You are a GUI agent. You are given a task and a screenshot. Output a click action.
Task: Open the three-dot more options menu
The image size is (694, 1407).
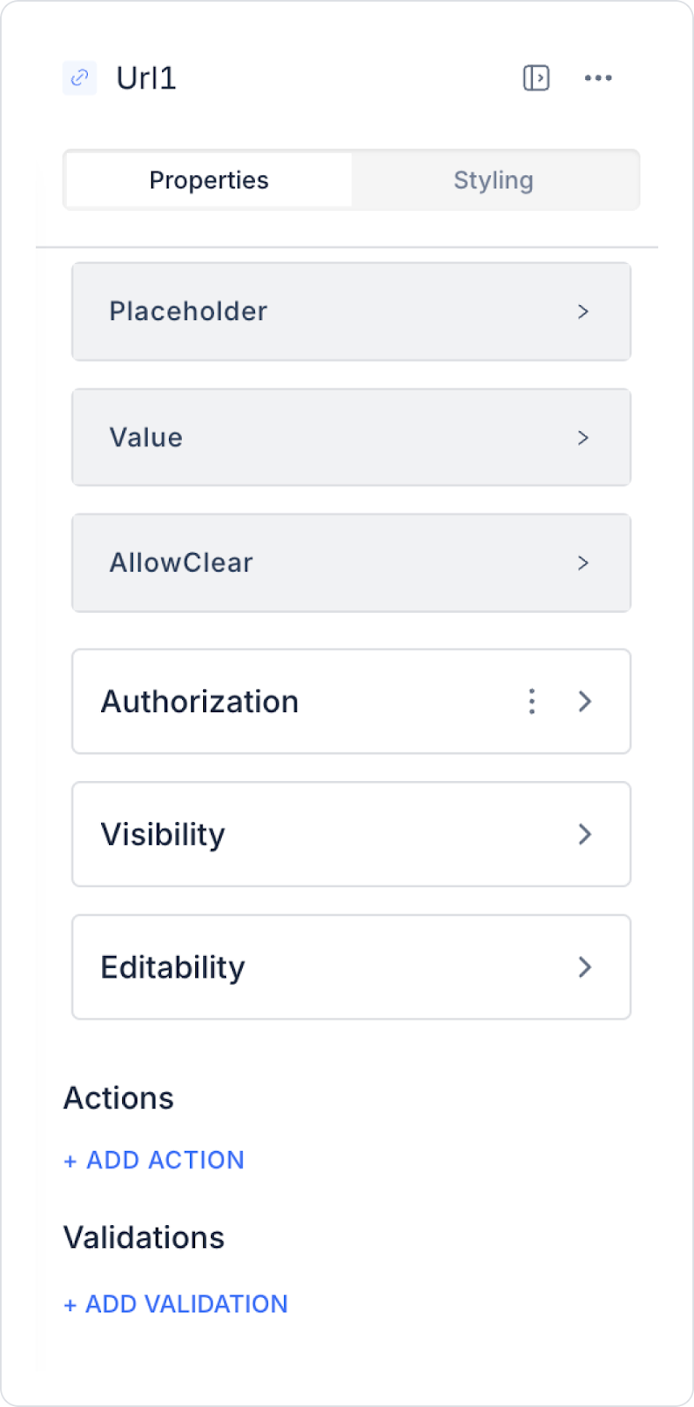598,78
